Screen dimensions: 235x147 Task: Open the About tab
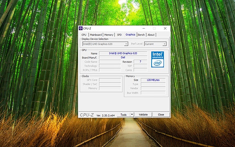[x=151, y=35]
